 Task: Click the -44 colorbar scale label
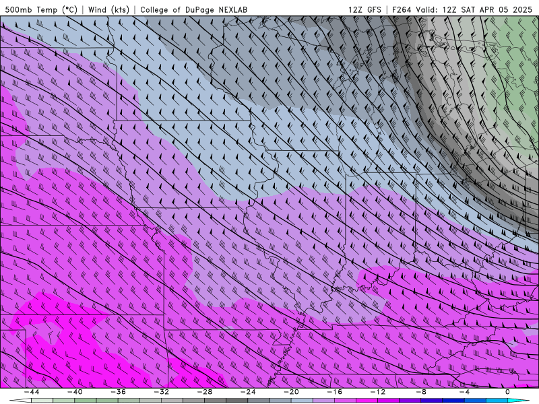32,392
